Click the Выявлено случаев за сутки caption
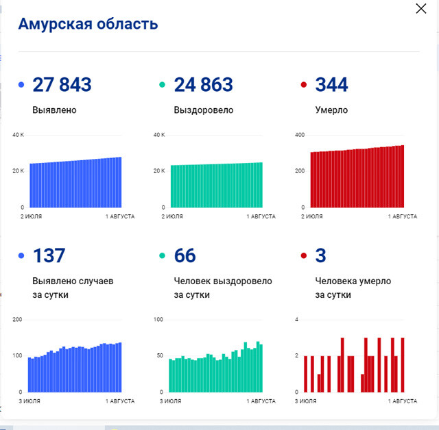This screenshot has height=430, width=439. pos(73,288)
